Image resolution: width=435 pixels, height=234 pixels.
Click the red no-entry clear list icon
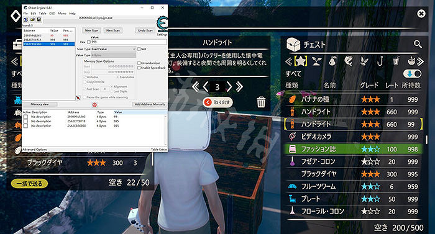pyautogui.click(x=94, y=105)
